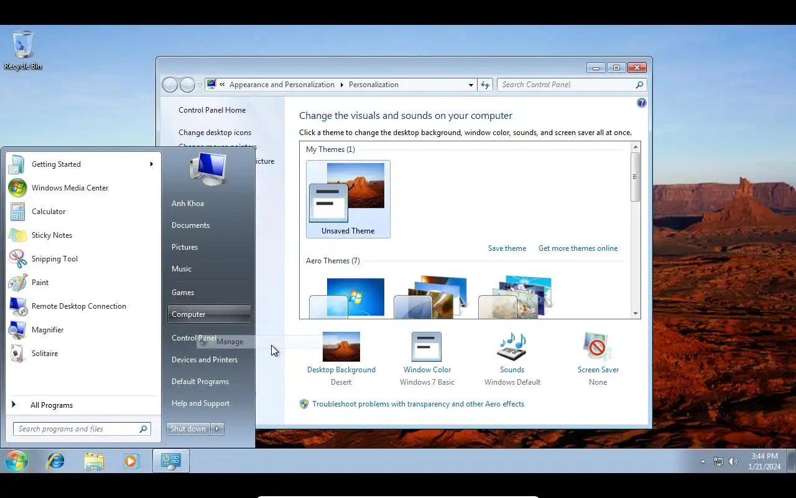The width and height of the screenshot is (796, 498).
Task: Select Computer in the Start menu
Action: click(x=209, y=314)
